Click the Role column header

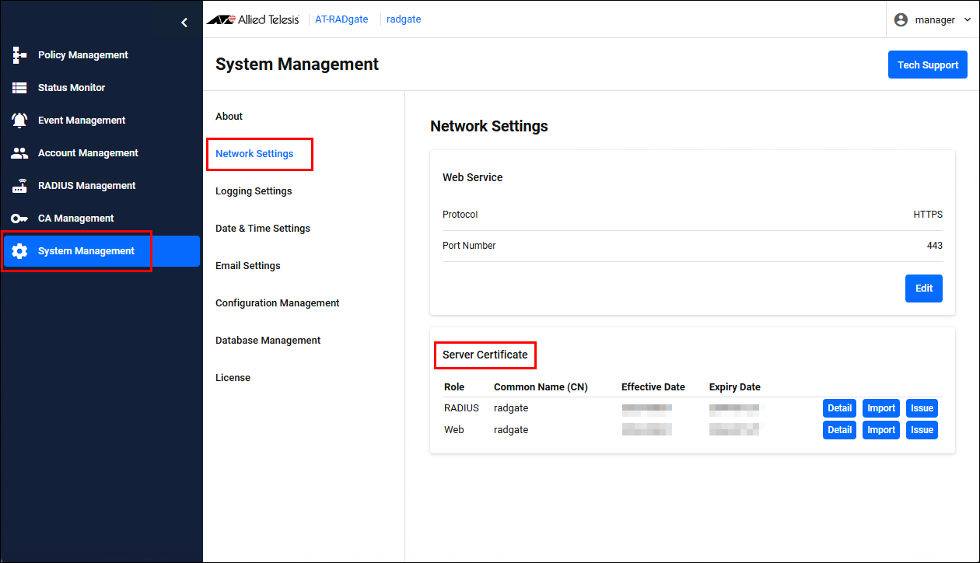click(x=453, y=387)
